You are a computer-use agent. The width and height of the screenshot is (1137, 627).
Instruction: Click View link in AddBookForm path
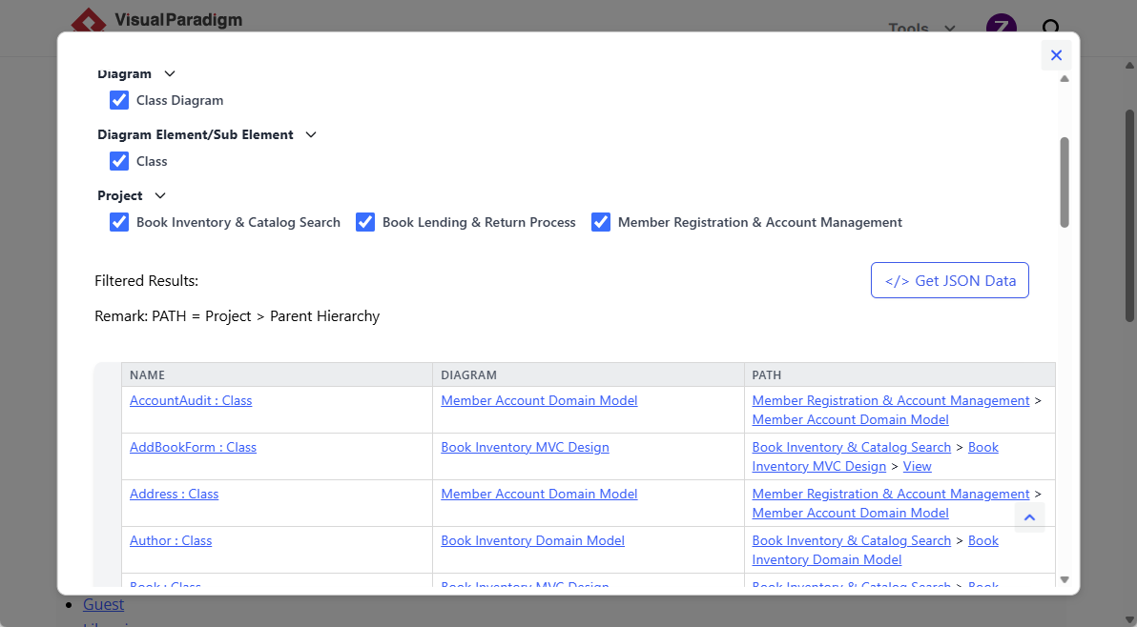click(x=917, y=466)
